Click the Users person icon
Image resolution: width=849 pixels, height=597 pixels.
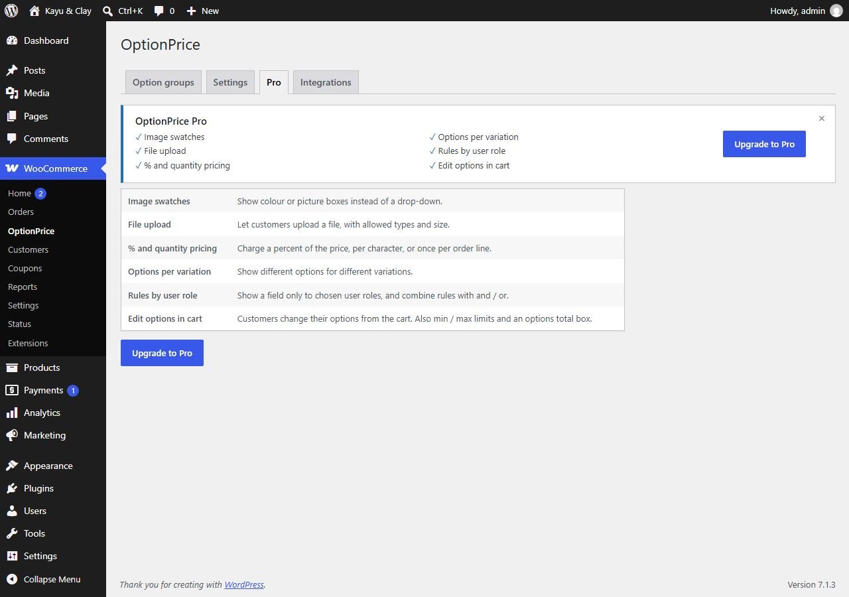[12, 511]
